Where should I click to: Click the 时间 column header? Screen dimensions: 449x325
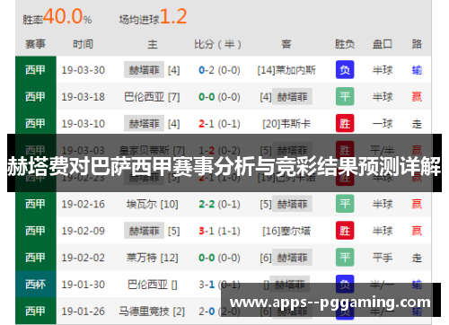[x=83, y=44]
